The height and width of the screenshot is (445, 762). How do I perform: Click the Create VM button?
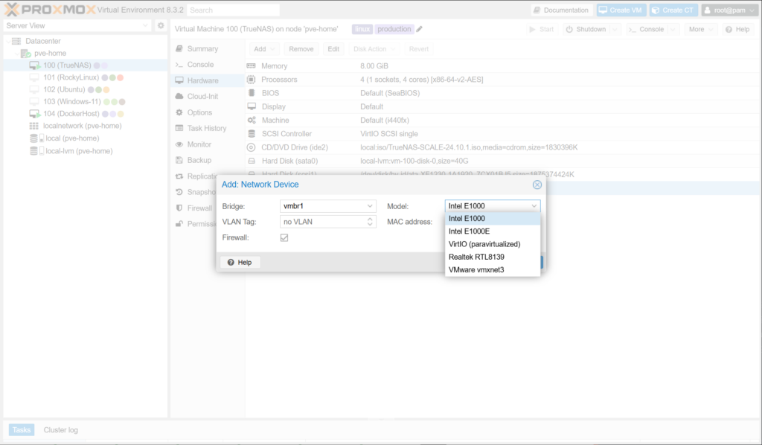click(x=621, y=10)
